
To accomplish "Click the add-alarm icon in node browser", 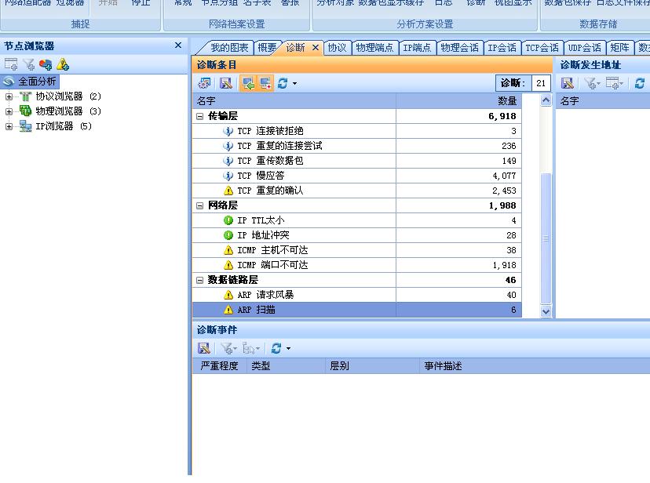I will coord(62,64).
